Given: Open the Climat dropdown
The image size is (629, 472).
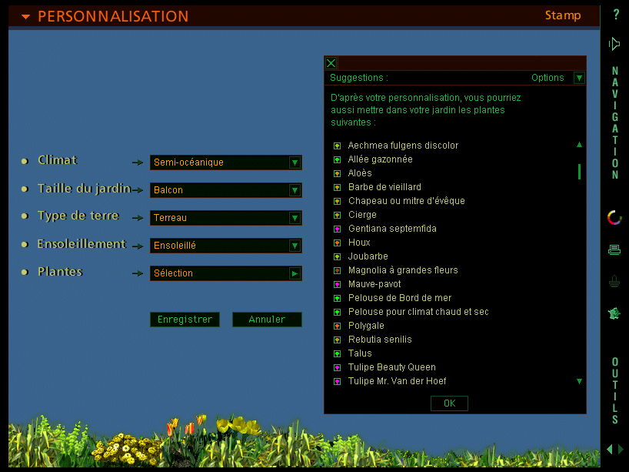Looking at the screenshot, I should click(x=295, y=162).
